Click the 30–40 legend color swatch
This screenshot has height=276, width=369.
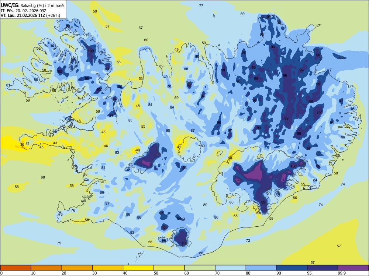[108, 268]
